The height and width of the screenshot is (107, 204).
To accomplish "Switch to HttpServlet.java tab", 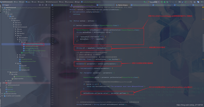I will (122, 5).
